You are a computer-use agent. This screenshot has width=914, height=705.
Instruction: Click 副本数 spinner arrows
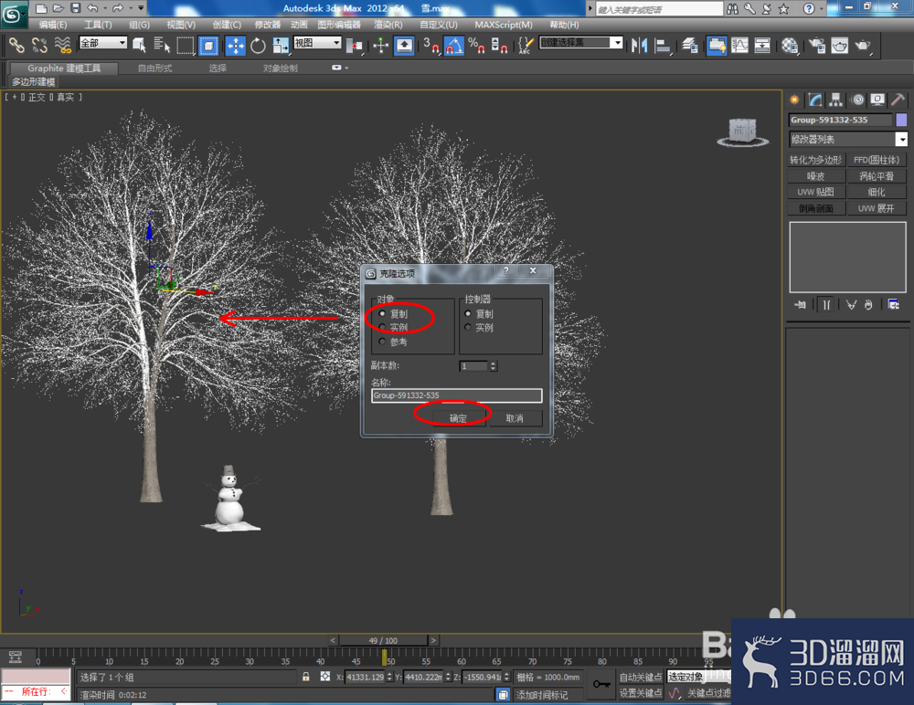(x=494, y=366)
